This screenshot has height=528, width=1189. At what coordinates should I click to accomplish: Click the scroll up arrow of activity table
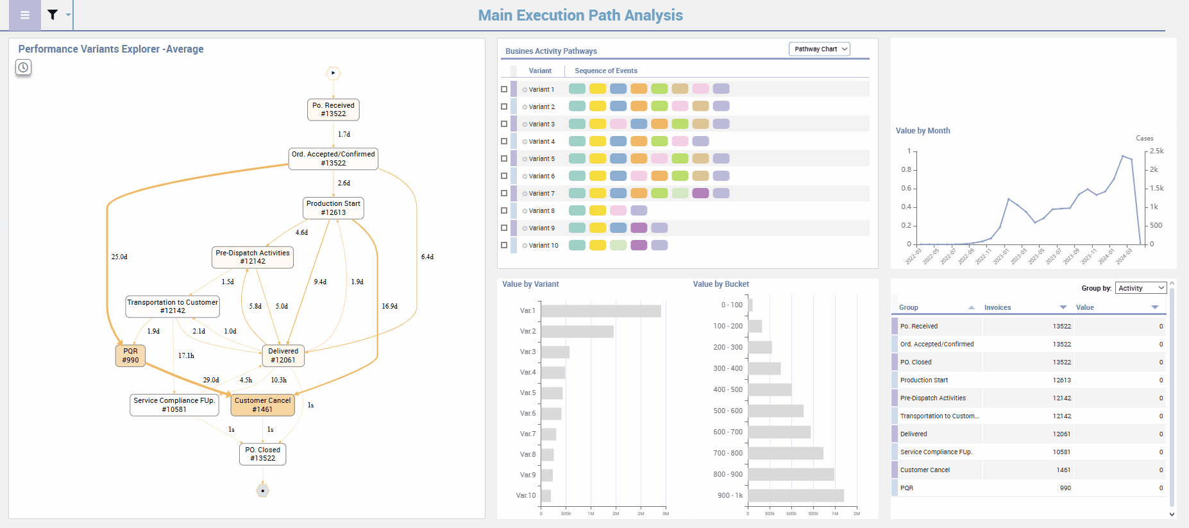1172,283
